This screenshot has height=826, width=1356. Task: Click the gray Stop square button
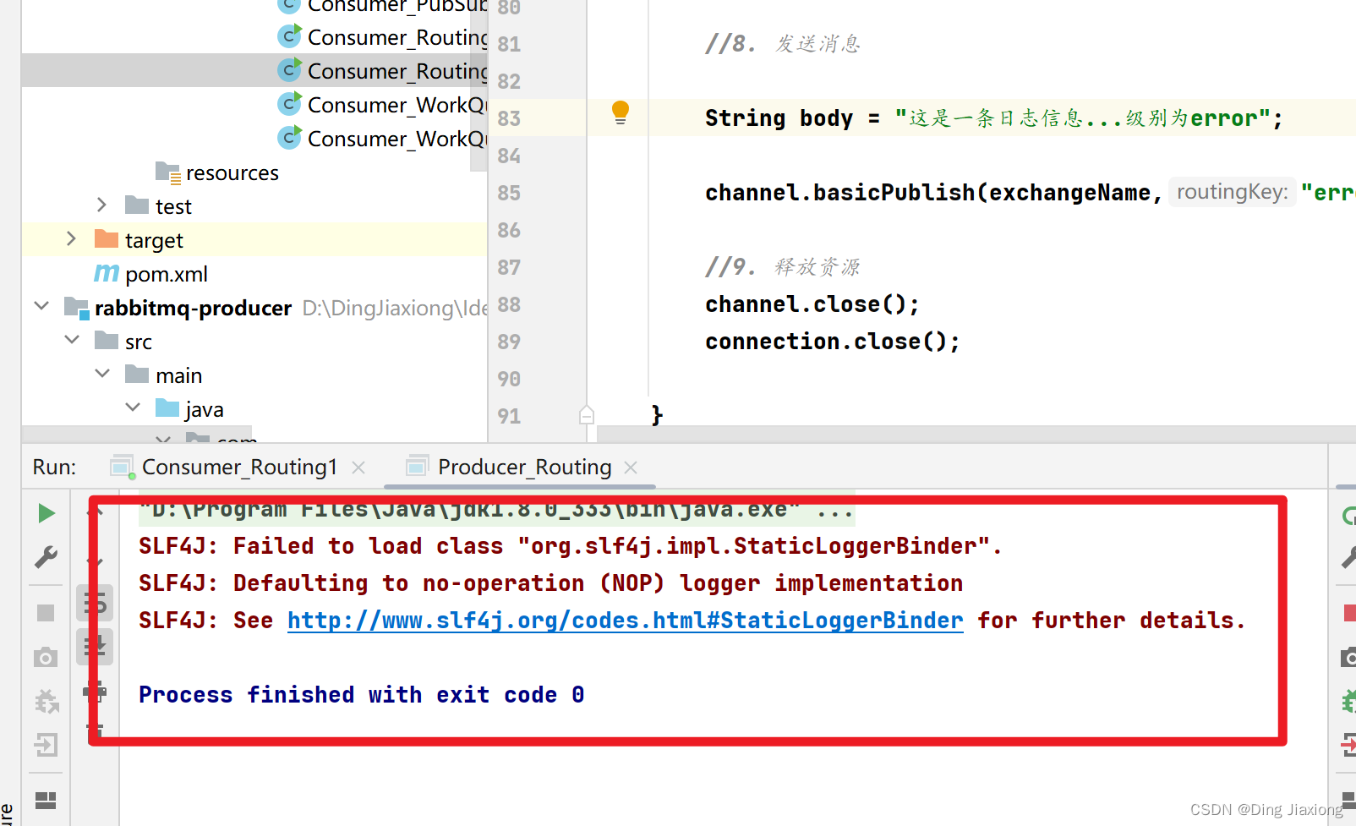[x=46, y=613]
